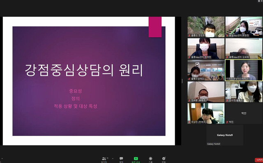Select the 울릉Wee센터 tile with black office chair and pink mask
The height and width of the screenshot is (163, 263).
206,48
